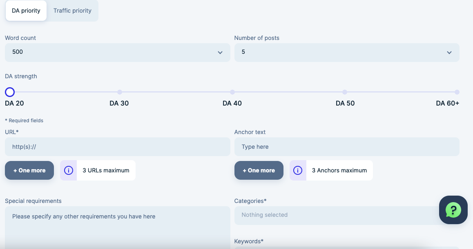473x249 pixels.
Task: Select DA 60+ on the strength slider
Action: pyautogui.click(x=457, y=92)
